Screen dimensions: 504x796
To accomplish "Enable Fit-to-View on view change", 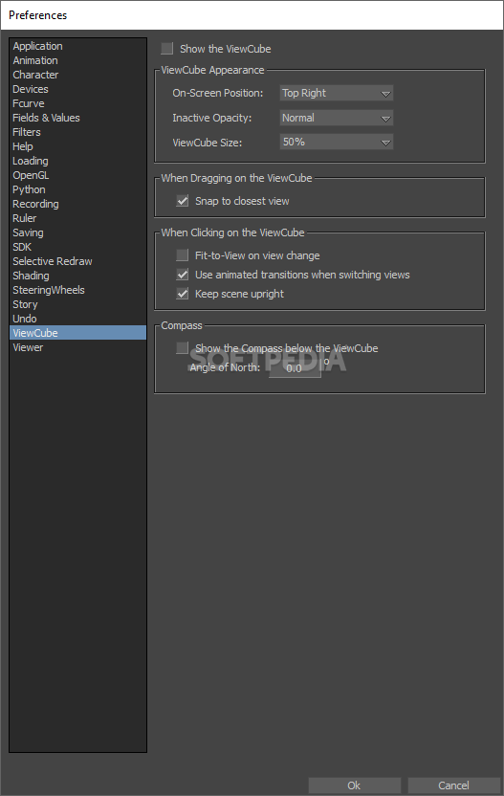I will tap(183, 255).
